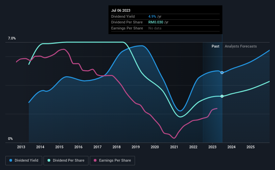
Task: Click the 2024 x-axis label
Action: click(231, 147)
